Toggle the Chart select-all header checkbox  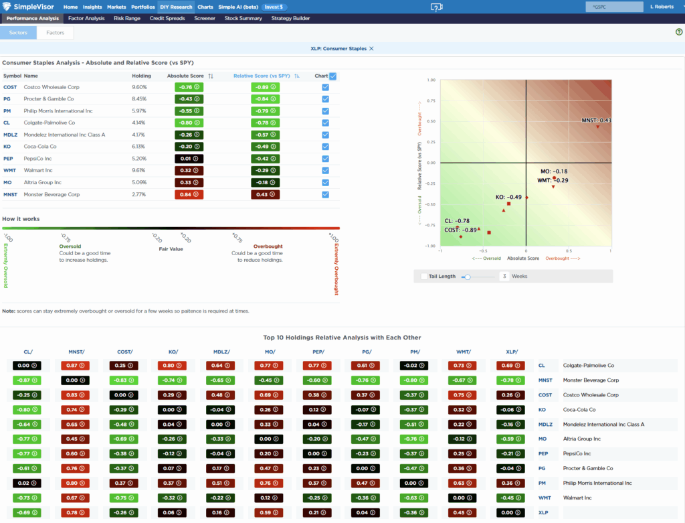point(333,76)
